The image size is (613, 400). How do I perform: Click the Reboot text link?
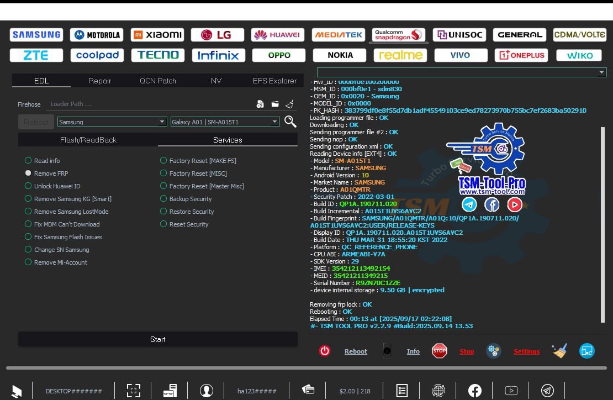(356, 351)
